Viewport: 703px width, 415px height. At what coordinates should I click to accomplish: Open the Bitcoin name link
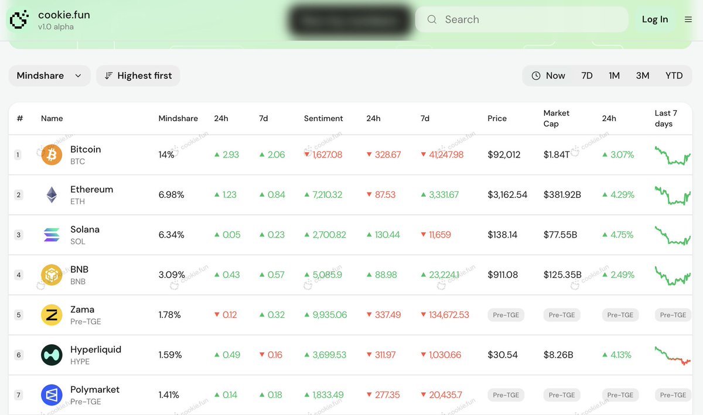(86, 149)
